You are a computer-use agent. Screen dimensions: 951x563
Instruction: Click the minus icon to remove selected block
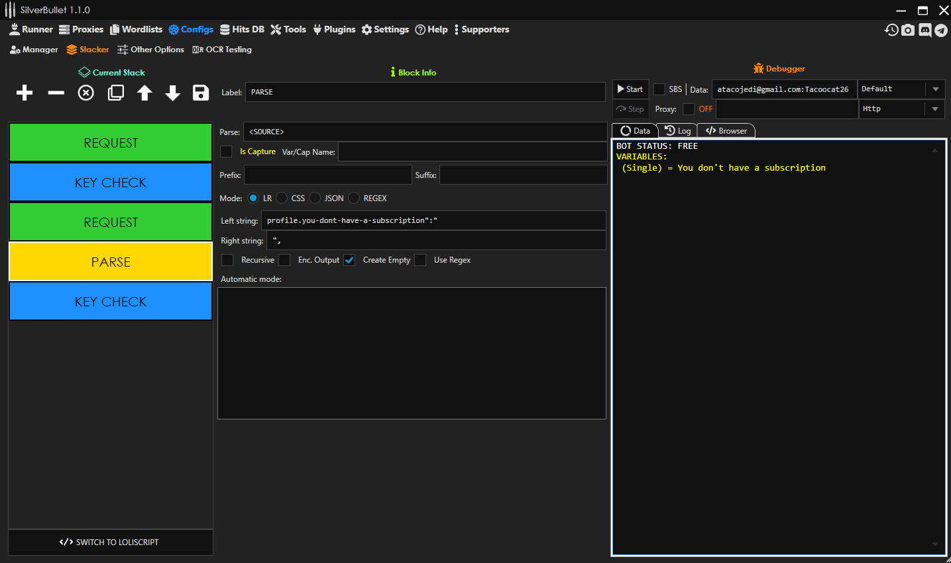(x=56, y=93)
